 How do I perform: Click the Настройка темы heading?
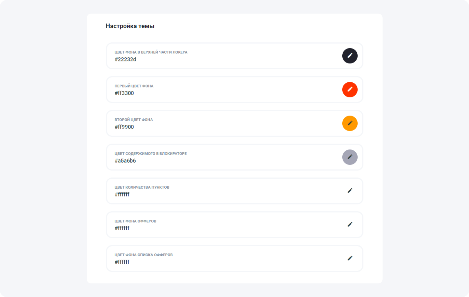130,26
